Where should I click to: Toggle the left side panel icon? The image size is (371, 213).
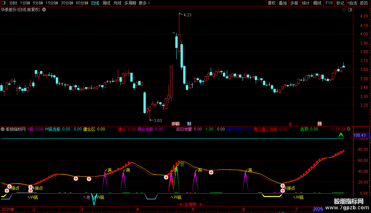click(4, 3)
